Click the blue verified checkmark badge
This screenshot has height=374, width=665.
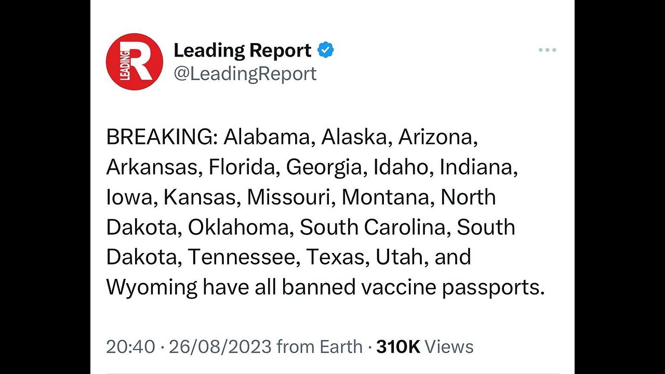(326, 50)
